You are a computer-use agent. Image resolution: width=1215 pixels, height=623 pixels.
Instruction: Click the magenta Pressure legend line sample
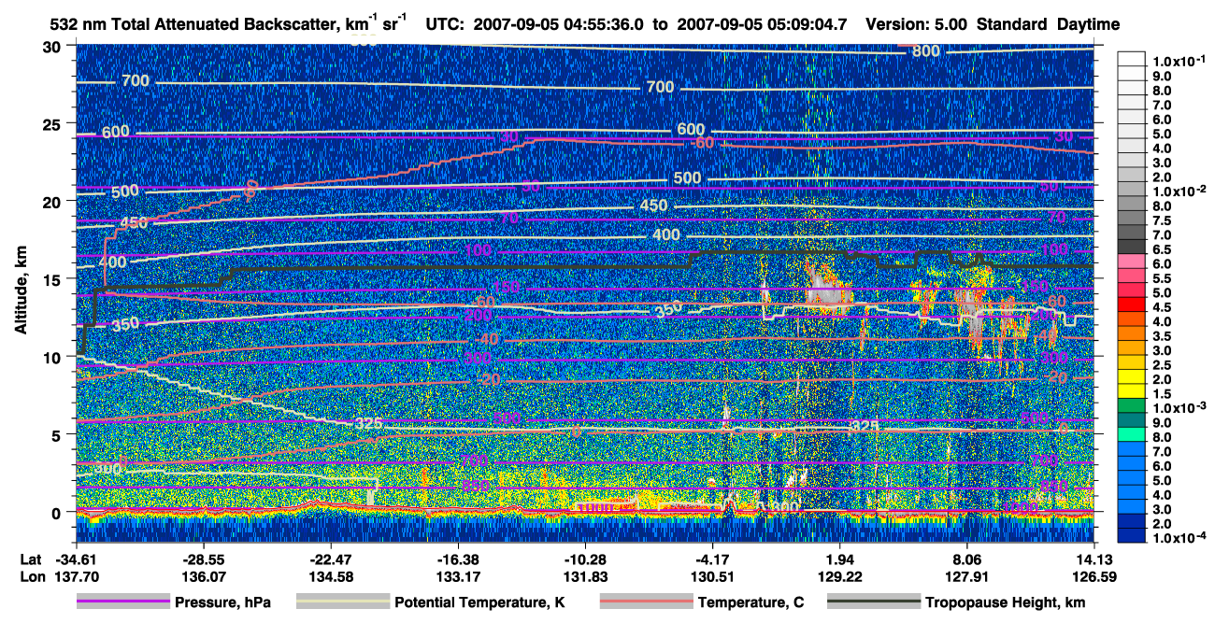click(123, 602)
